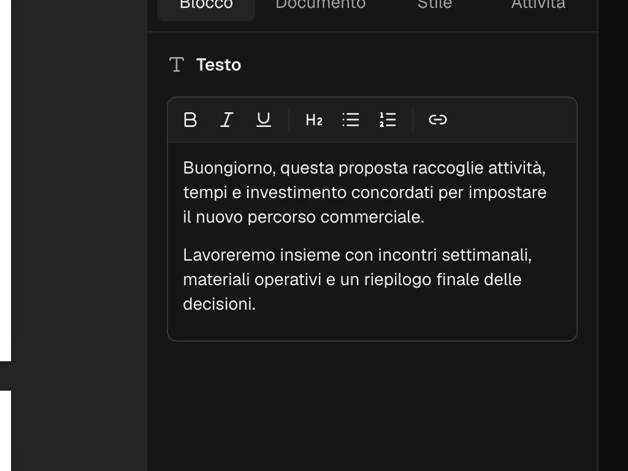Underline the selected text
Screen dimensions: 628x471
[x=264, y=120]
